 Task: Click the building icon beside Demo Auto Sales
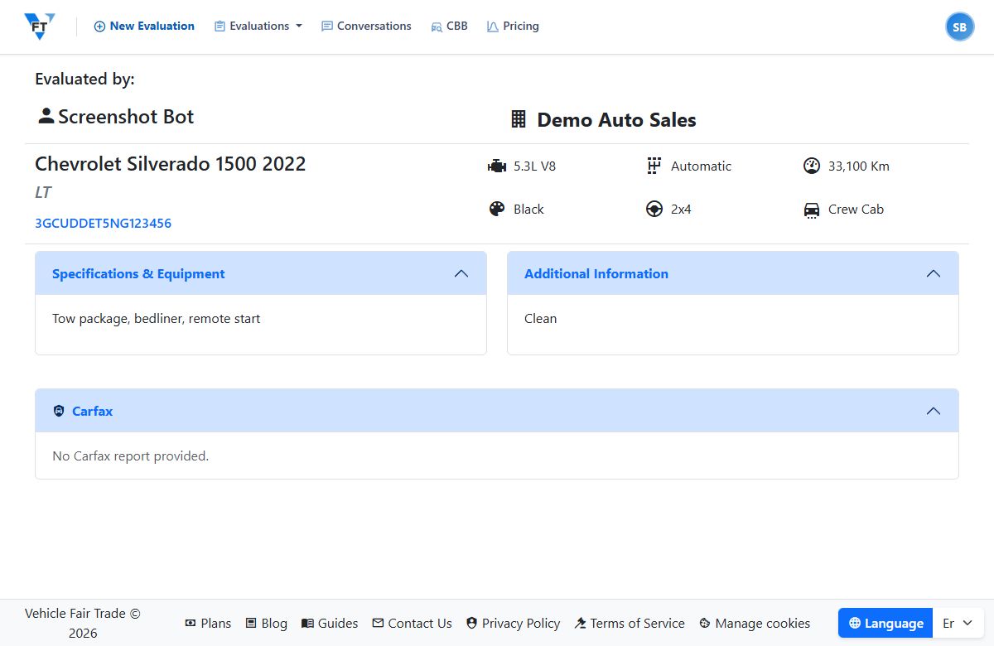519,119
